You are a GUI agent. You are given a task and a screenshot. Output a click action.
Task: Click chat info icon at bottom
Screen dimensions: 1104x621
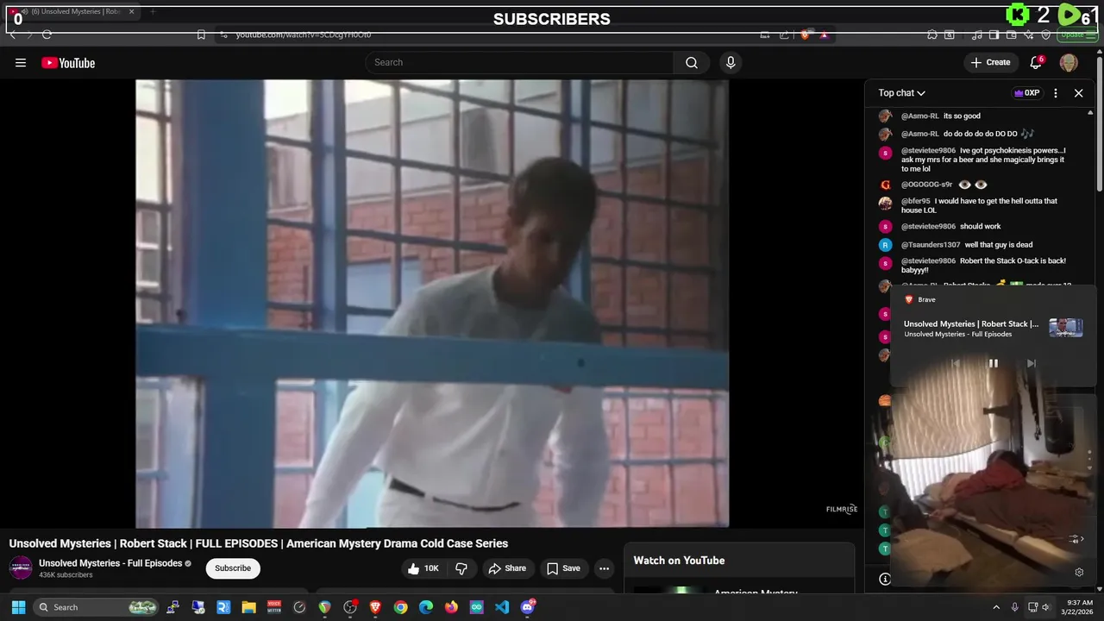pyautogui.click(x=885, y=579)
